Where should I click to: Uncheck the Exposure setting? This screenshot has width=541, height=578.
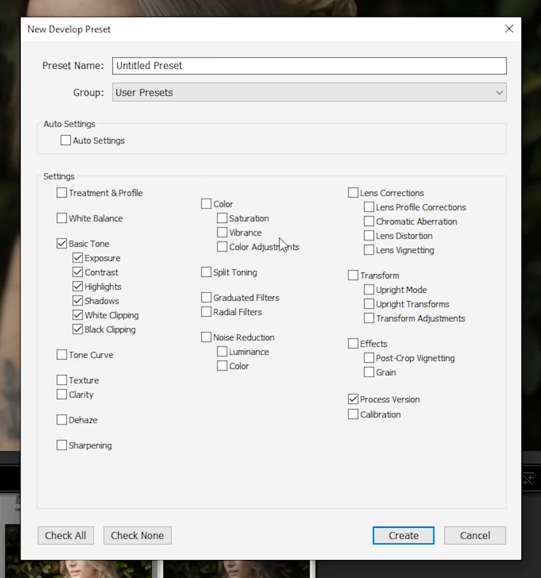point(77,258)
